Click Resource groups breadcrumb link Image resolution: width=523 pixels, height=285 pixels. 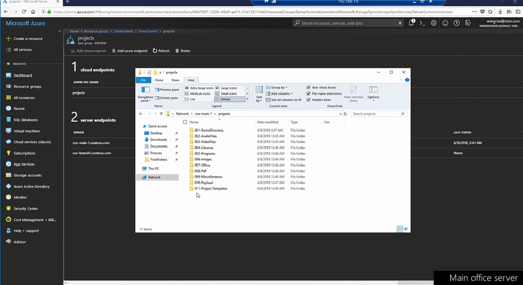(x=96, y=31)
